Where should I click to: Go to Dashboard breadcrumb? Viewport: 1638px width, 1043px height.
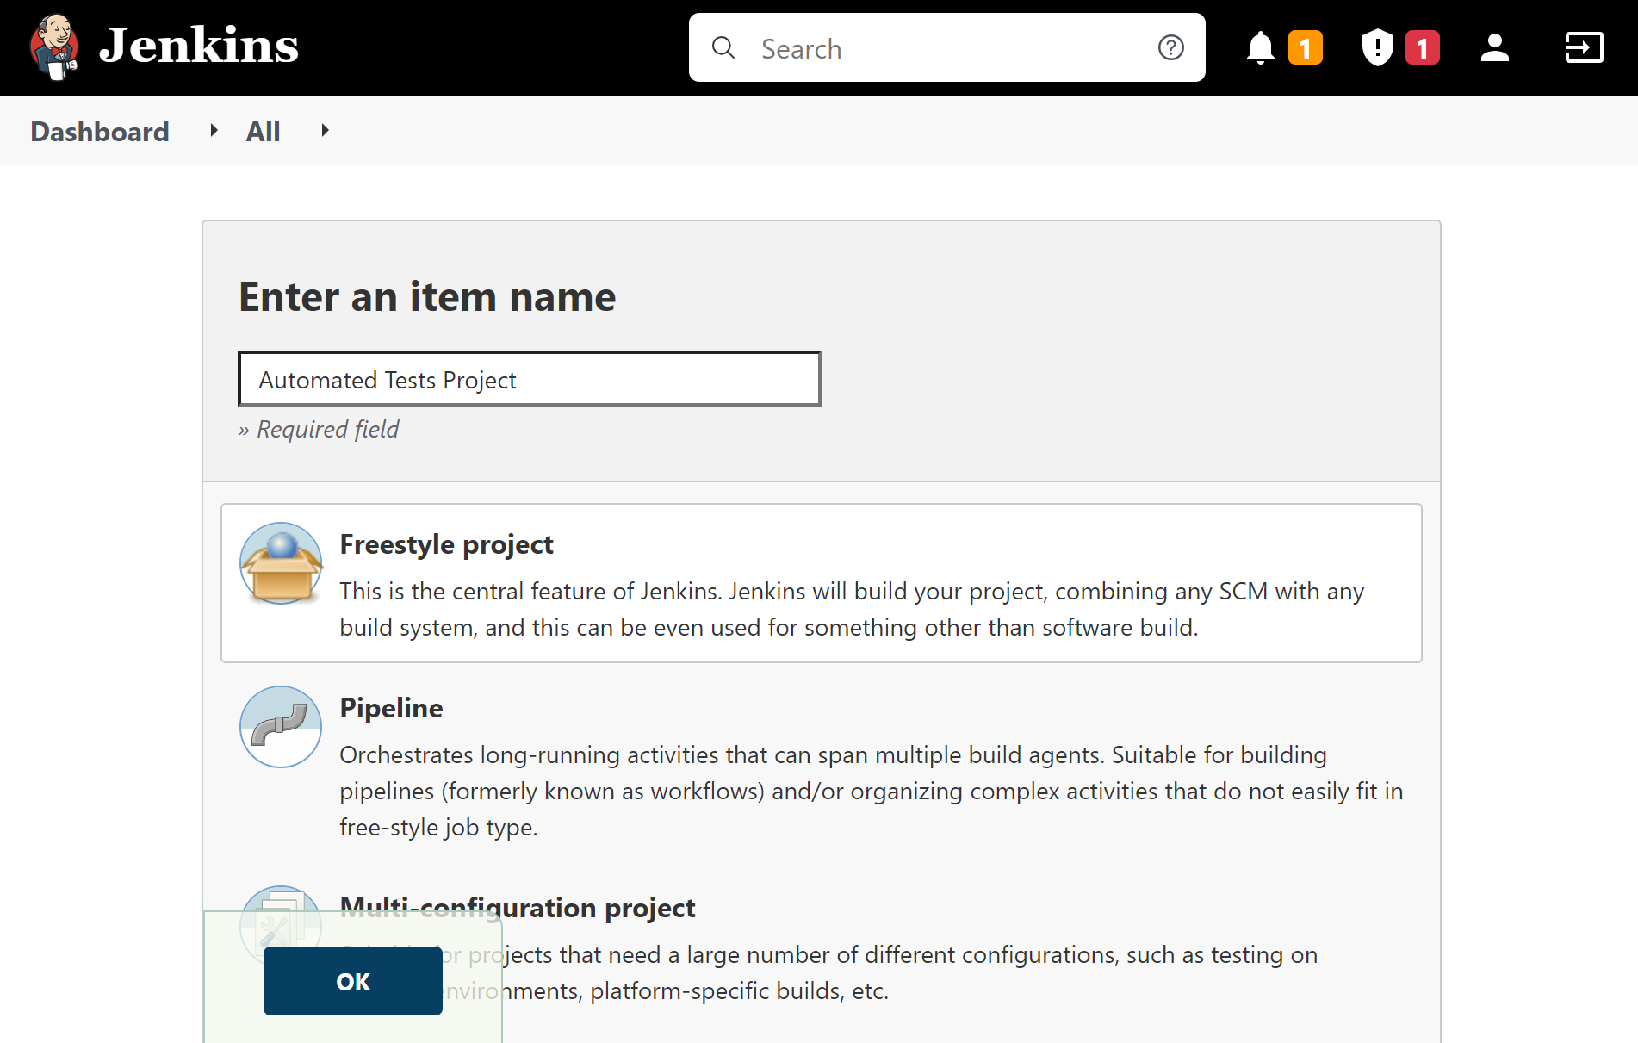pyautogui.click(x=100, y=131)
